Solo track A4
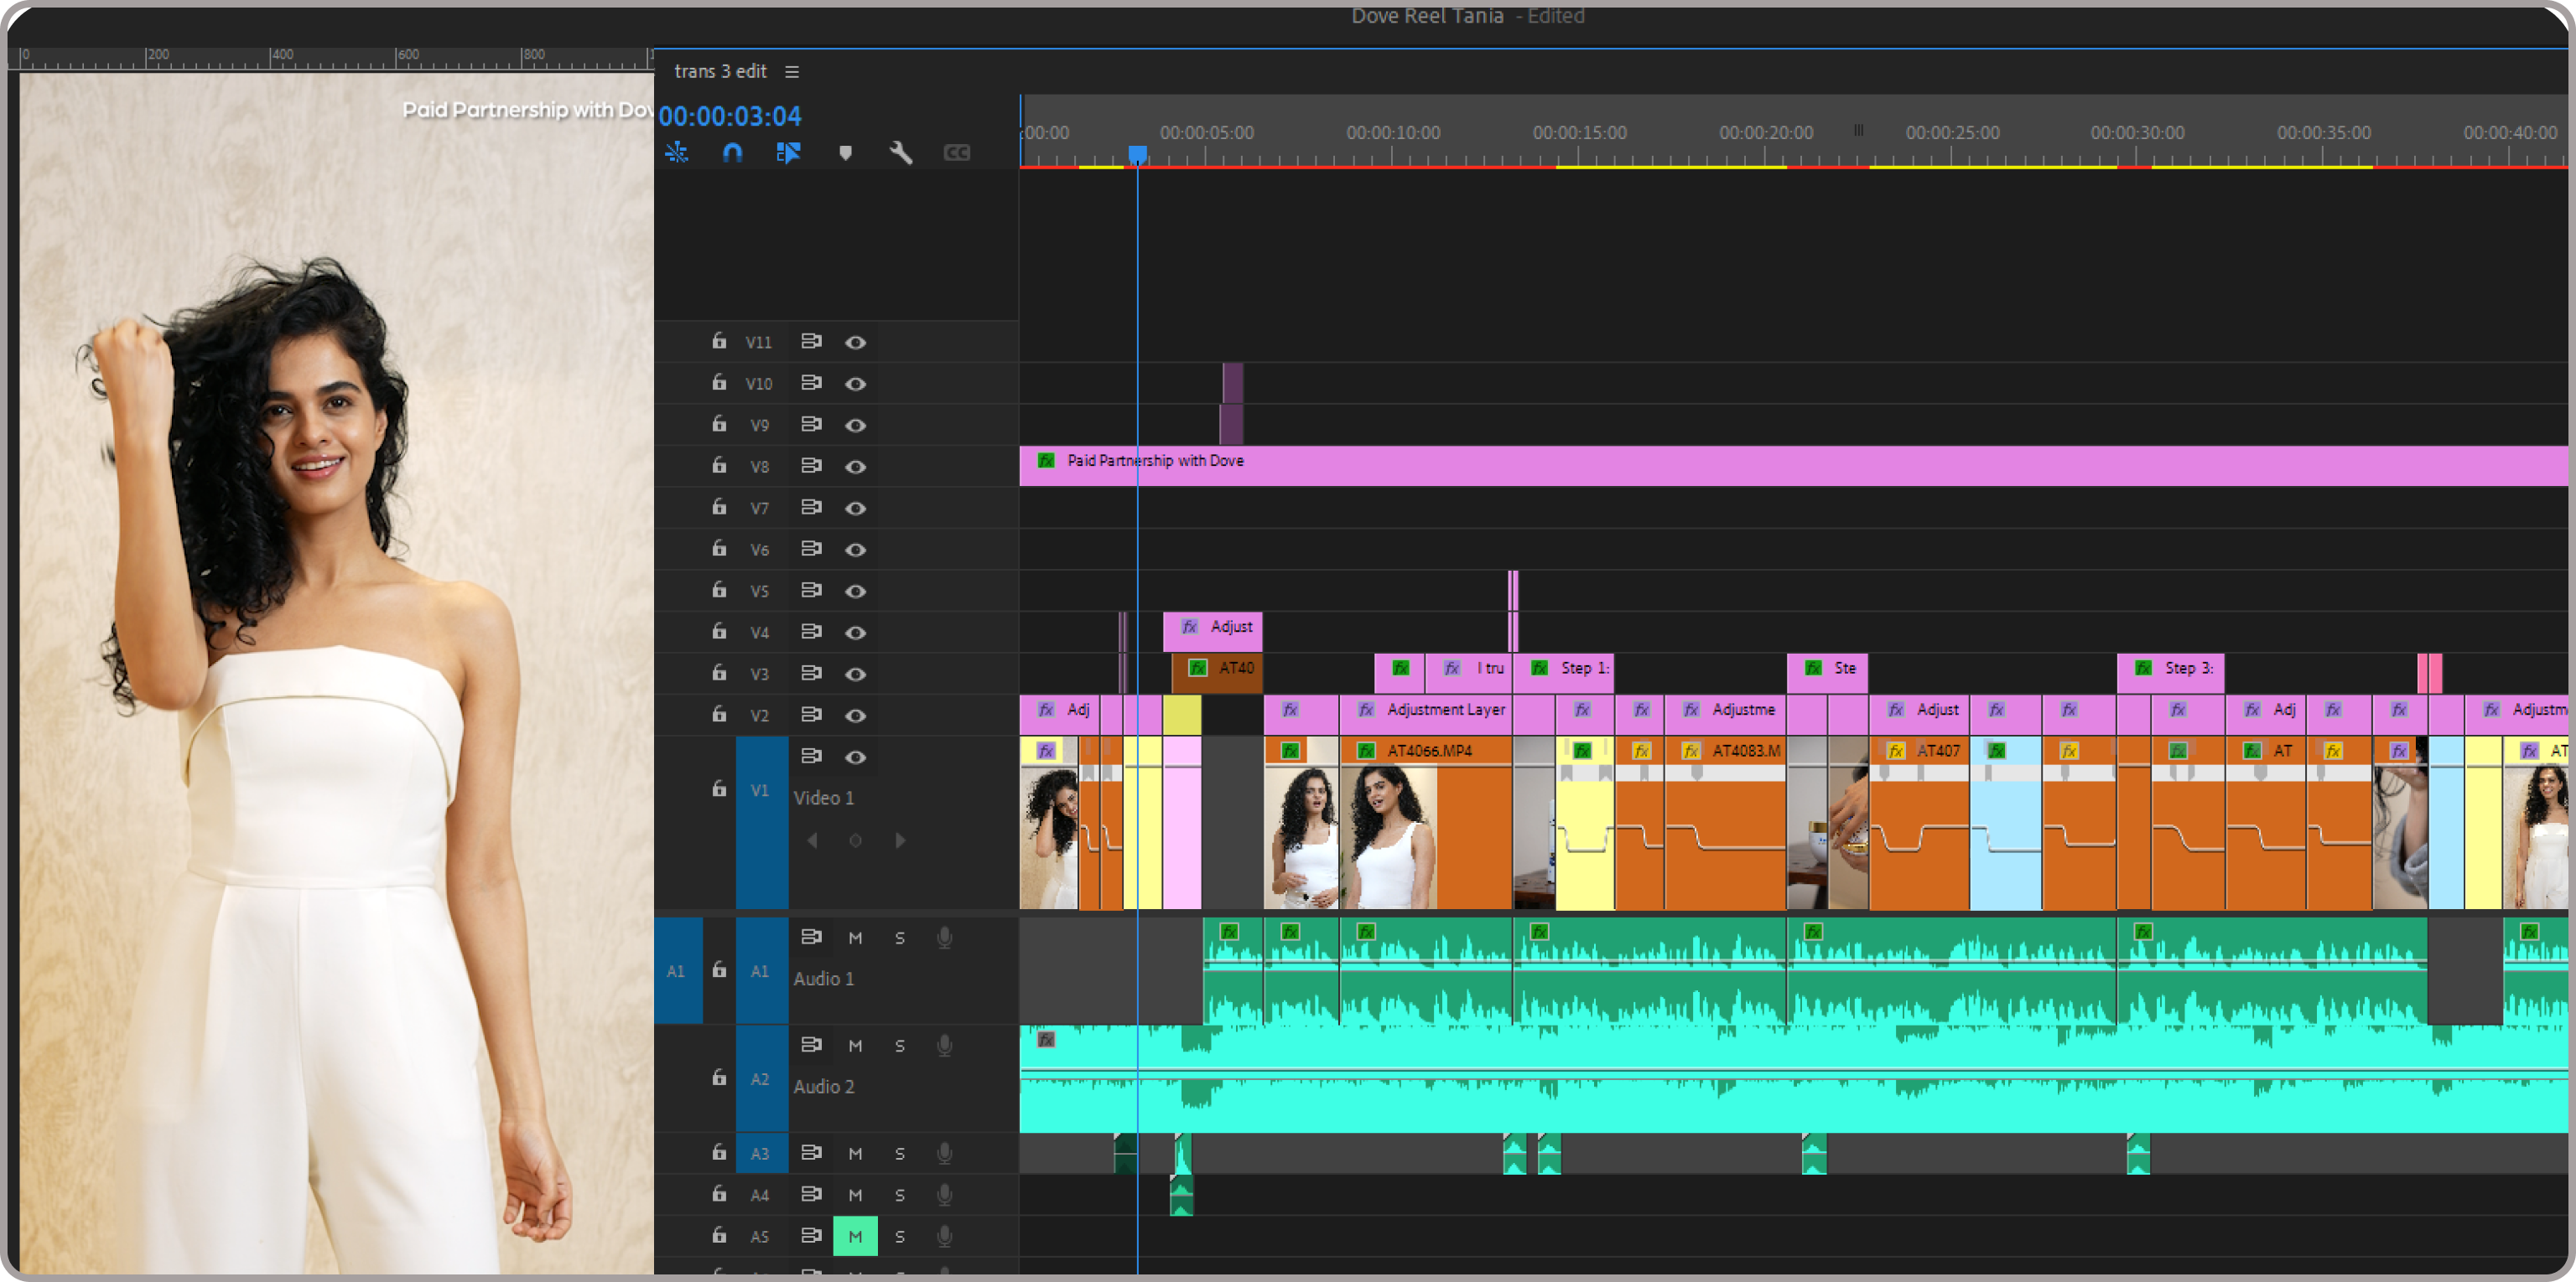The width and height of the screenshot is (2576, 1282). 900,1194
